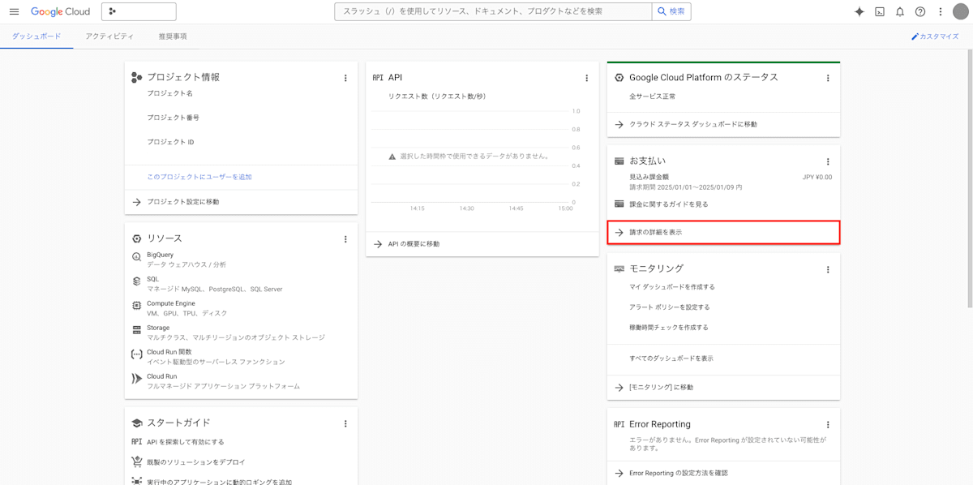Click the warning triangle icon in API chart
The width and height of the screenshot is (973, 485).
tap(392, 157)
